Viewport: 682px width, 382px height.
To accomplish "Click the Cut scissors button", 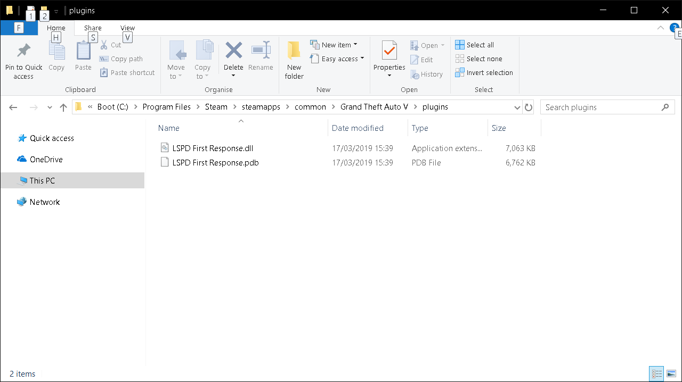I will [111, 45].
